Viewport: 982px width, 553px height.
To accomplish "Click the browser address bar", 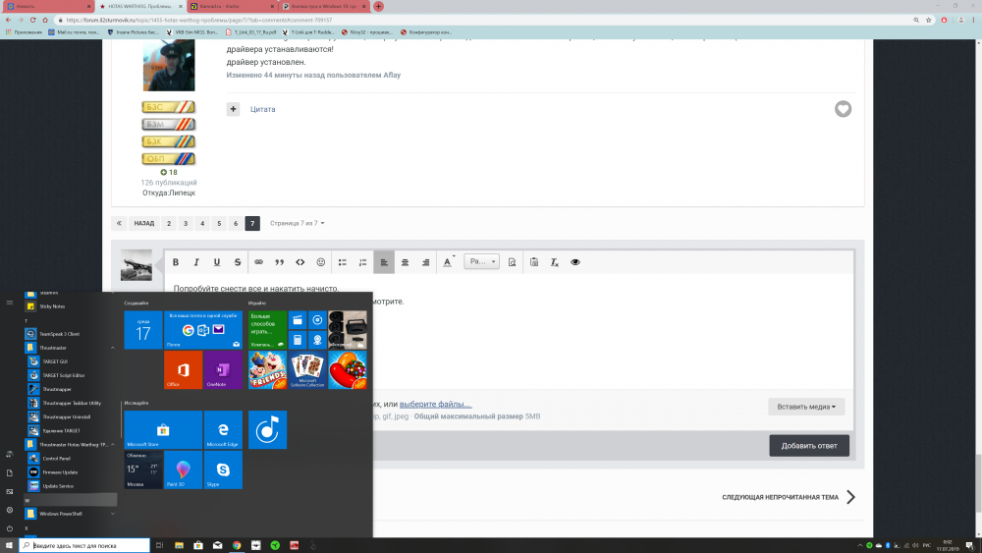I will click(x=482, y=20).
